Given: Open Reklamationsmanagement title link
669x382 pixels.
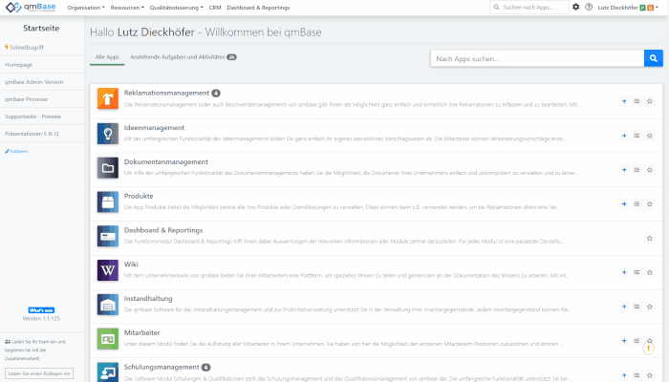Looking at the screenshot, I should pyautogui.click(x=166, y=93).
